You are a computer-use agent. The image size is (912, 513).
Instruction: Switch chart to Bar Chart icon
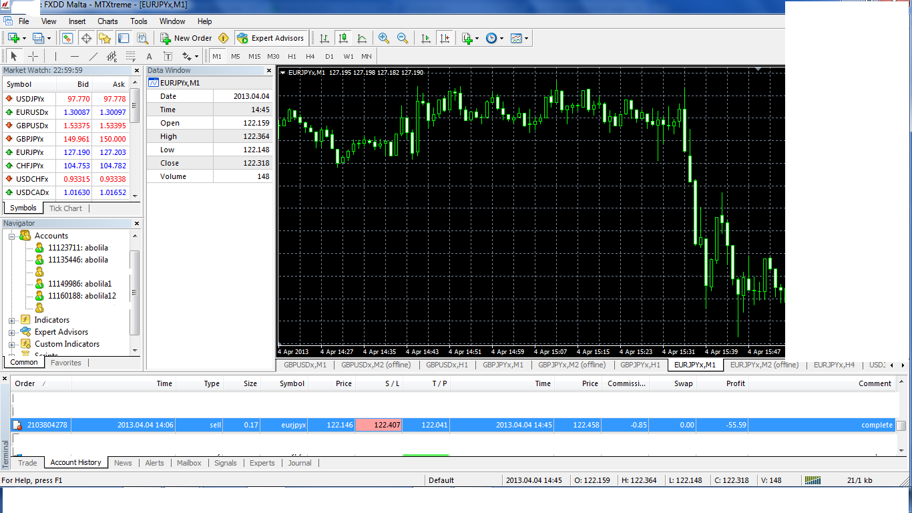click(324, 38)
